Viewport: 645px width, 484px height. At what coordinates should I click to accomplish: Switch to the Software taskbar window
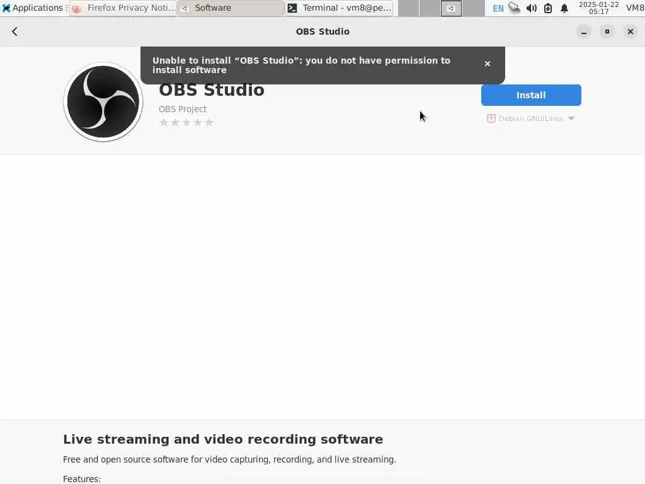coord(231,8)
